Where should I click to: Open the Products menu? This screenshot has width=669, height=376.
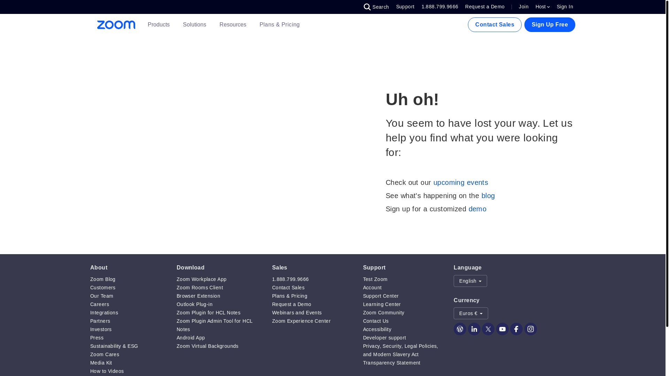click(159, 25)
